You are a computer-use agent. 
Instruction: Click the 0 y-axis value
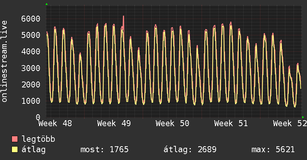point(38,117)
